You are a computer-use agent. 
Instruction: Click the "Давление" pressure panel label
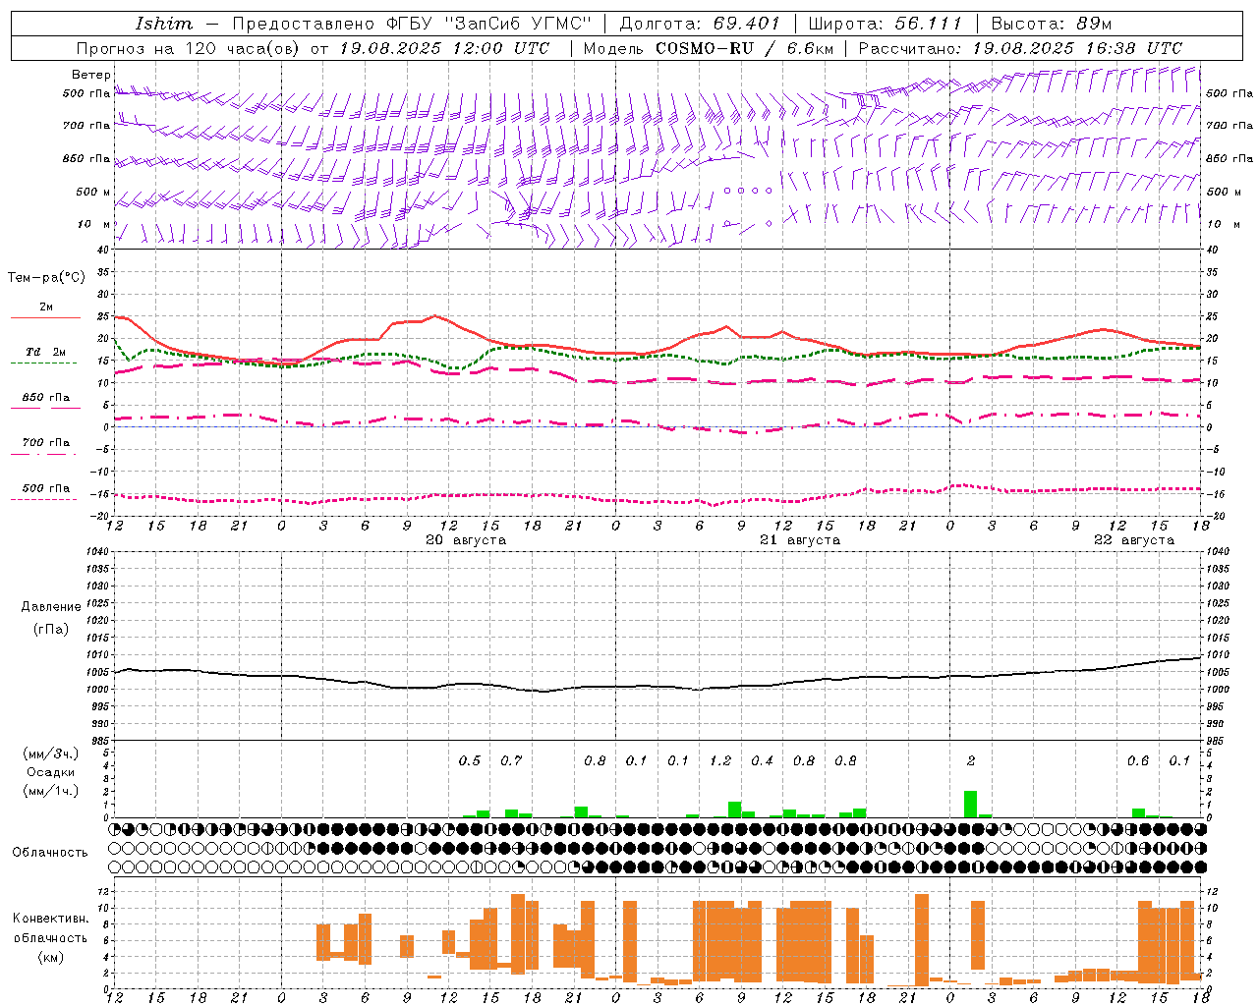point(51,607)
